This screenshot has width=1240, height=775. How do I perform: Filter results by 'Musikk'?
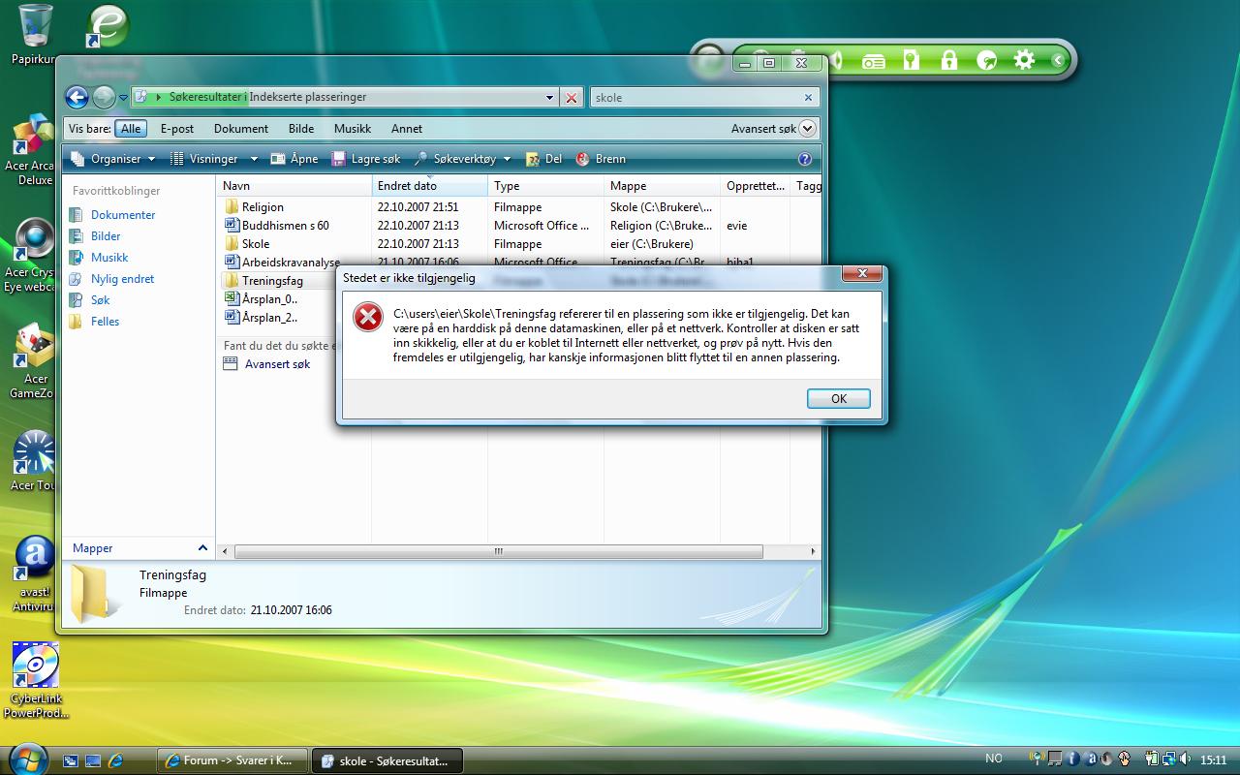point(353,129)
